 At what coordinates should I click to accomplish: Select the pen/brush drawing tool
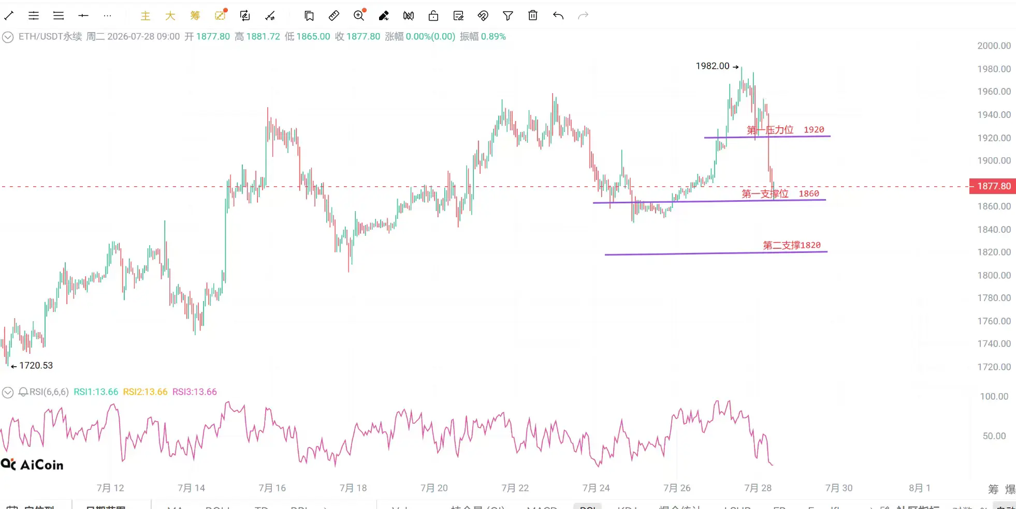pos(384,16)
